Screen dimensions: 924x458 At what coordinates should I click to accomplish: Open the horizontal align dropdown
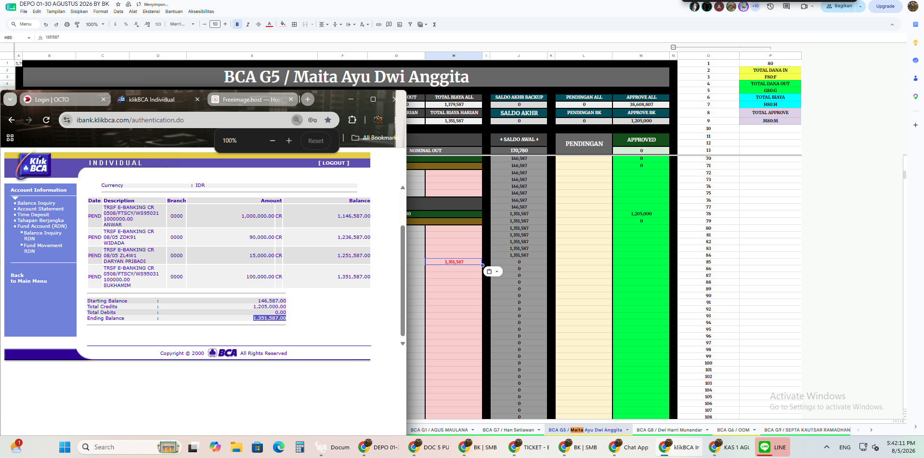coord(324,24)
